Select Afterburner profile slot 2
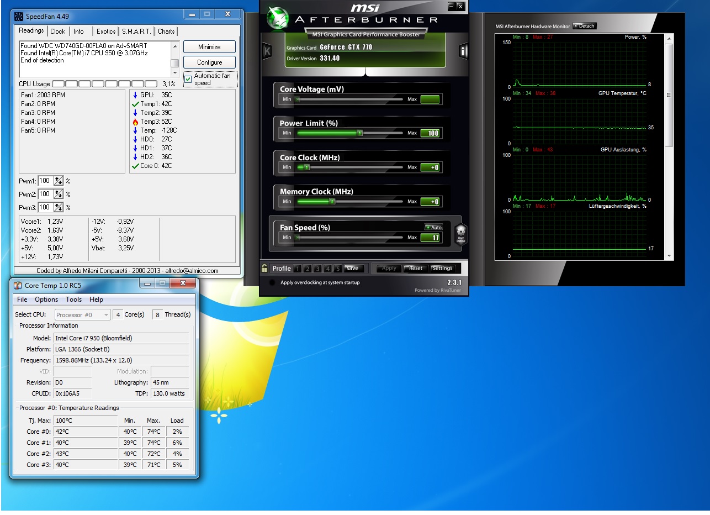Image resolution: width=710 pixels, height=515 pixels. [308, 269]
